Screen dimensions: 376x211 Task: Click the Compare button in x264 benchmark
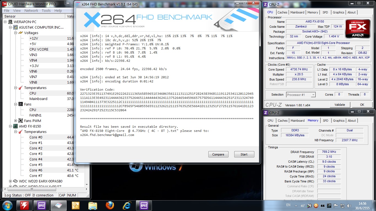[218, 154]
